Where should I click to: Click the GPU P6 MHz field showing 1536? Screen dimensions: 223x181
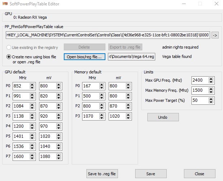click(20, 147)
